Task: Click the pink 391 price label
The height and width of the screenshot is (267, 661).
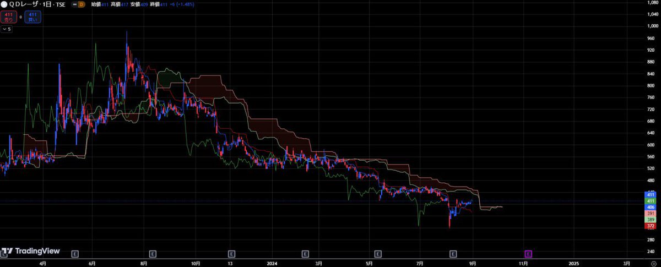Action: 650,214
